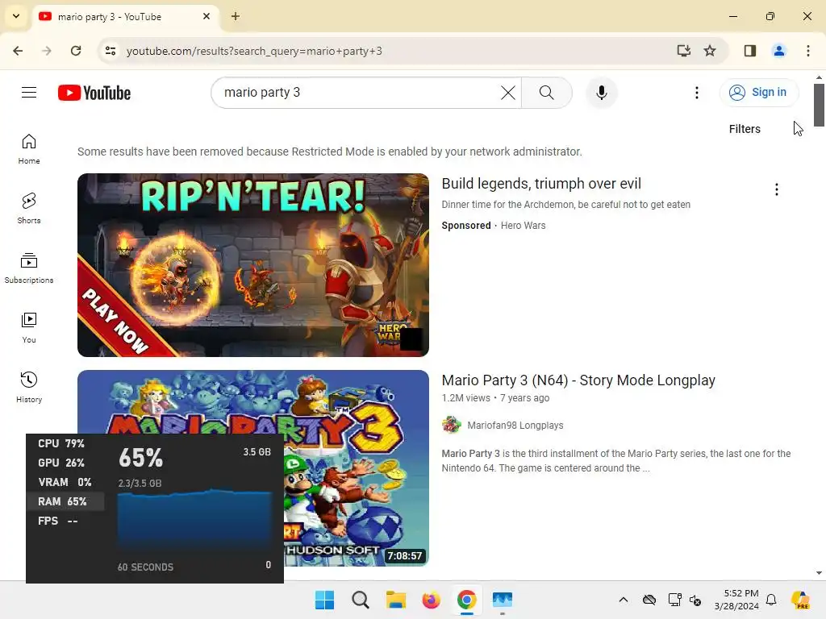826x619 pixels.
Task: Open YouTube settings three-dot menu
Action: point(696,93)
